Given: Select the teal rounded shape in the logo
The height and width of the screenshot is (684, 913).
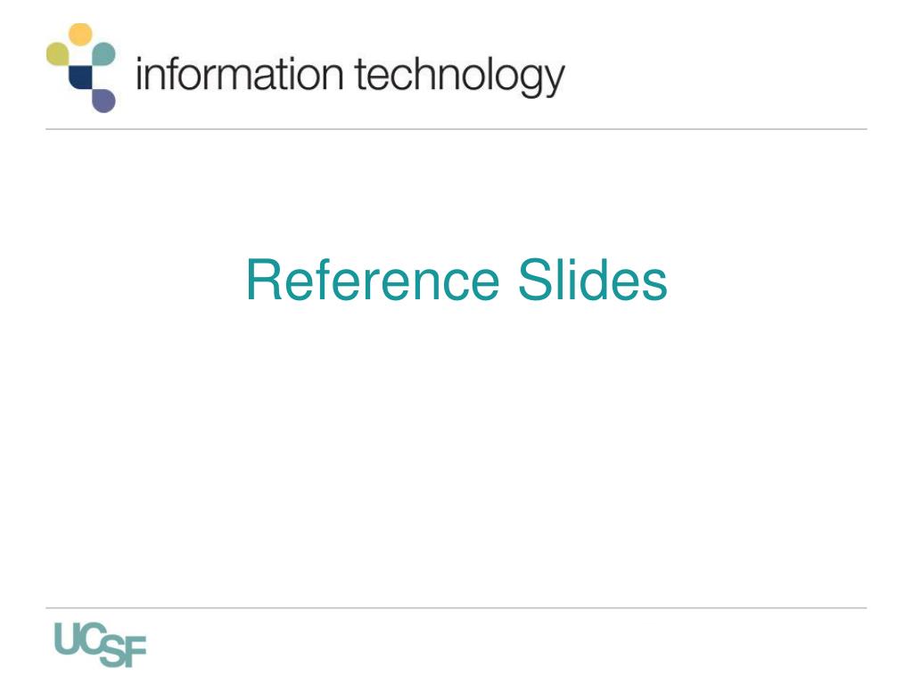Looking at the screenshot, I should pyautogui.click(x=103, y=53).
